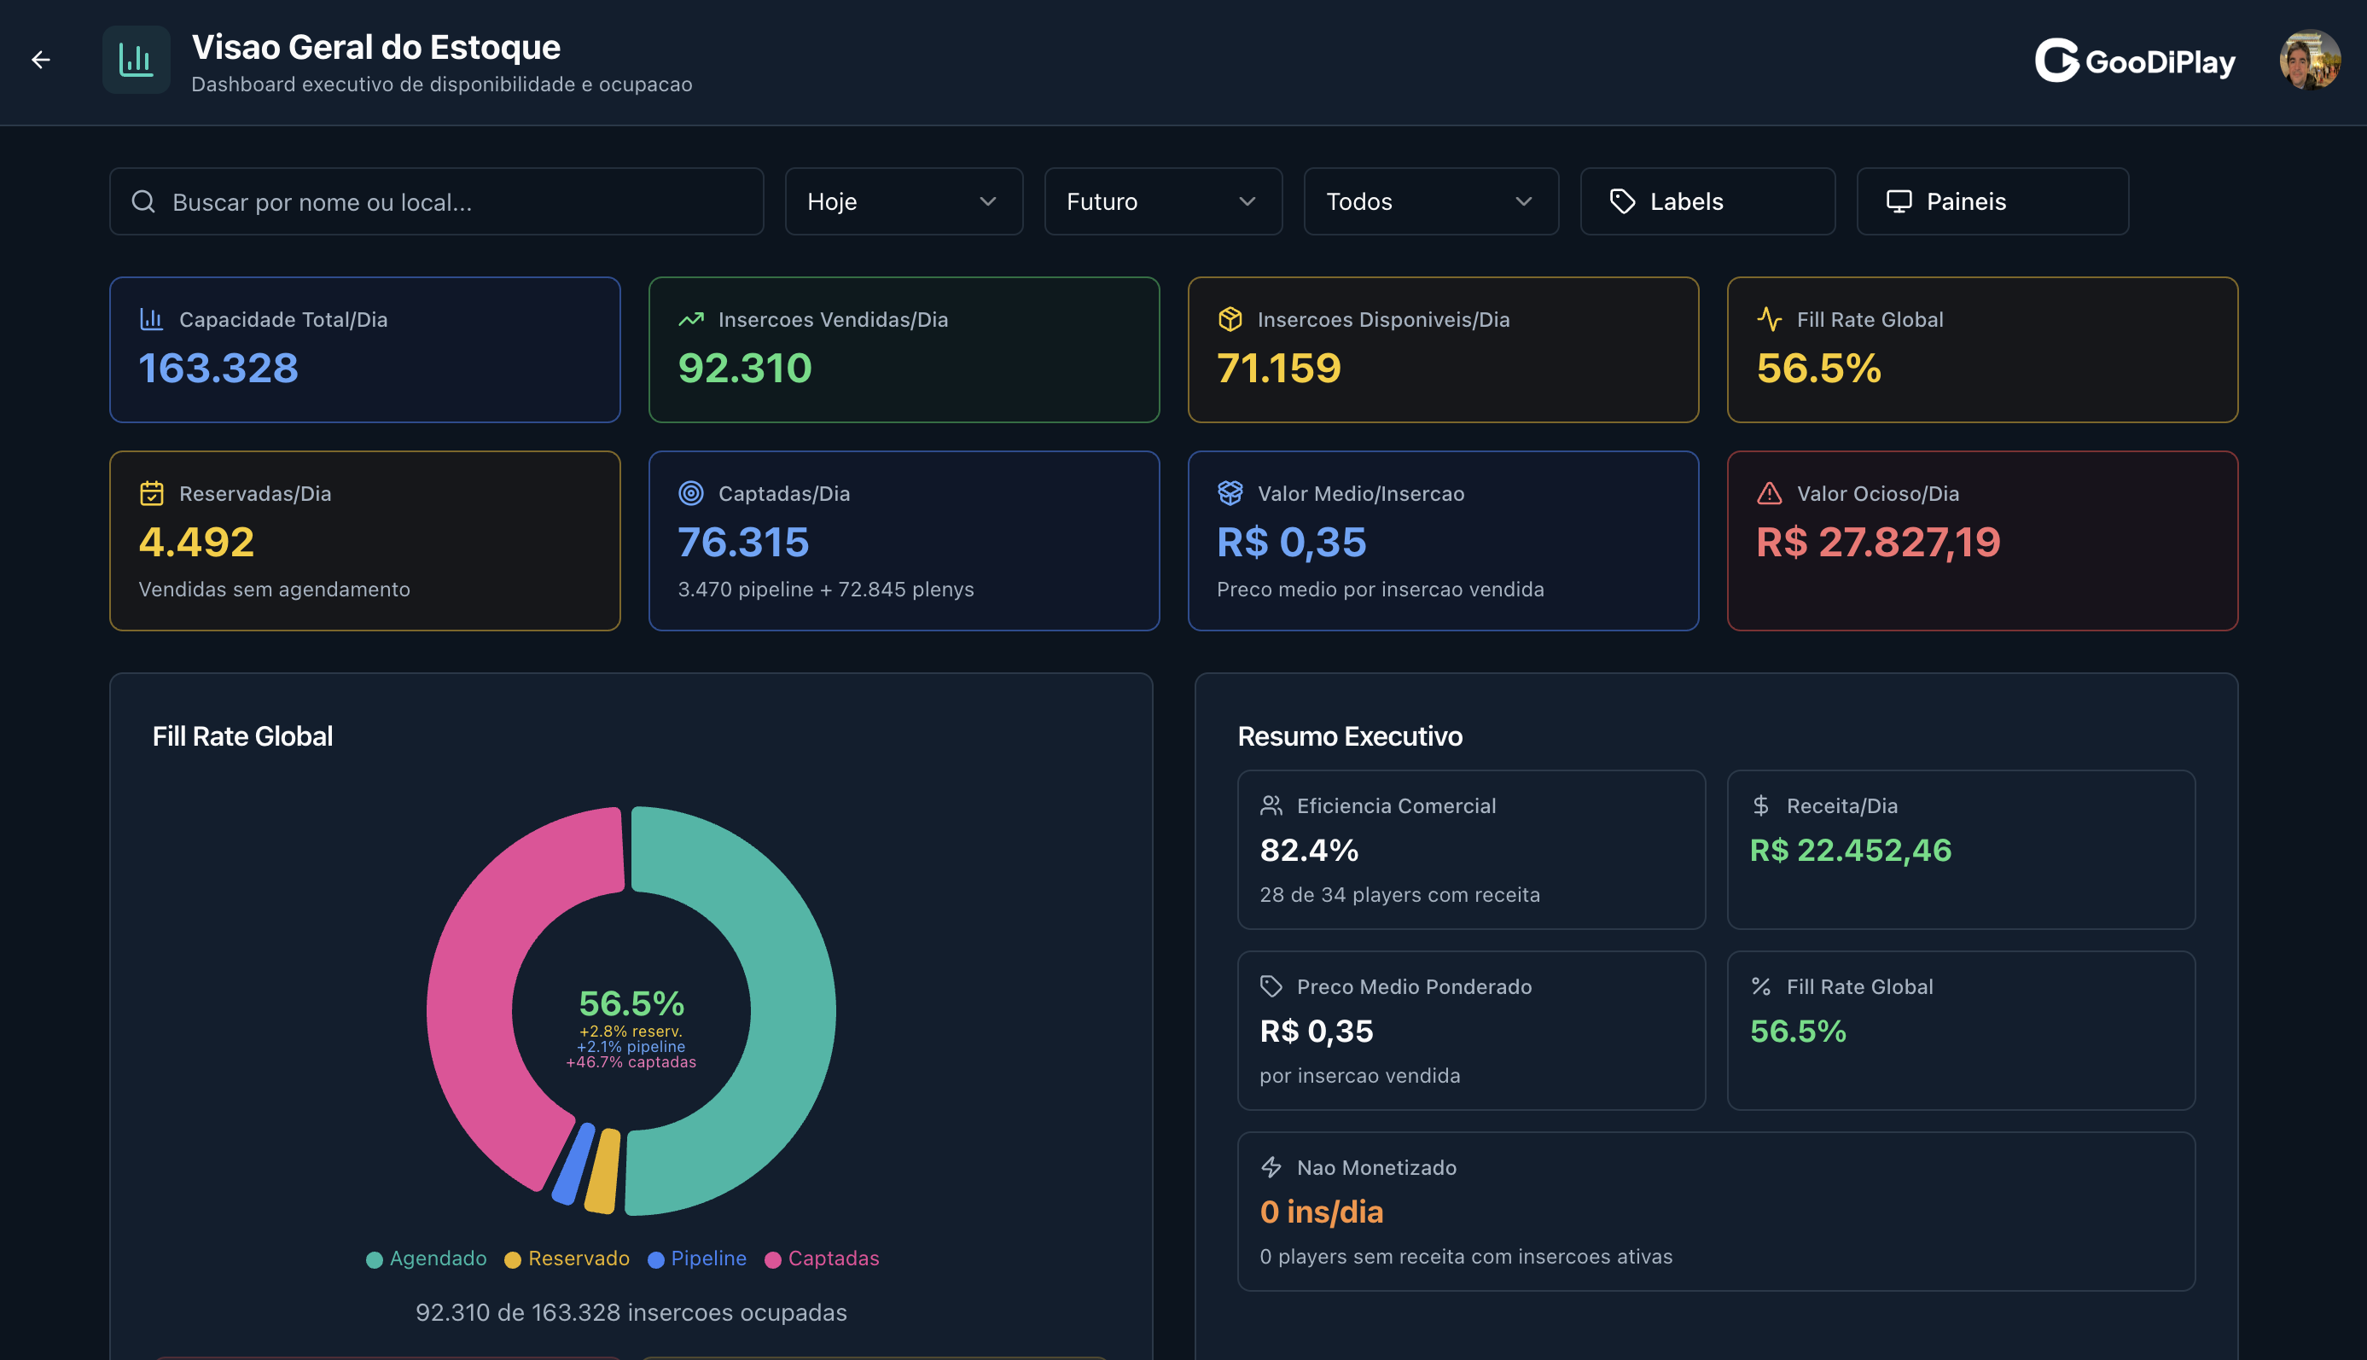Viewport: 2367px width, 1360px height.
Task: Focus the Buscar por nome search field
Action: [436, 201]
